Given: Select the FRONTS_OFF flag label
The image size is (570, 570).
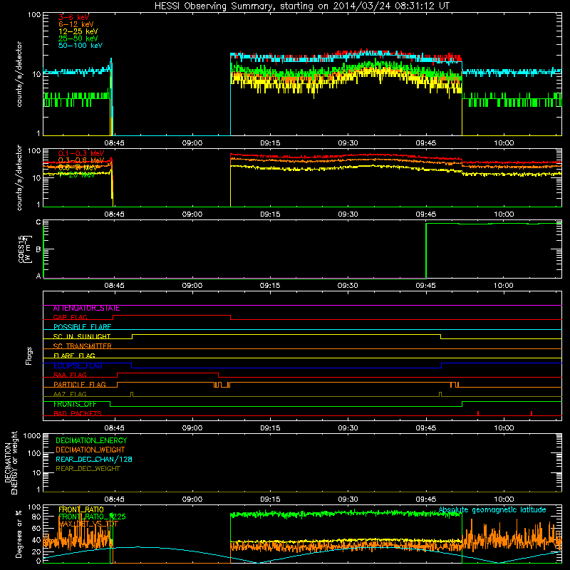Looking at the screenshot, I should tap(75, 404).
